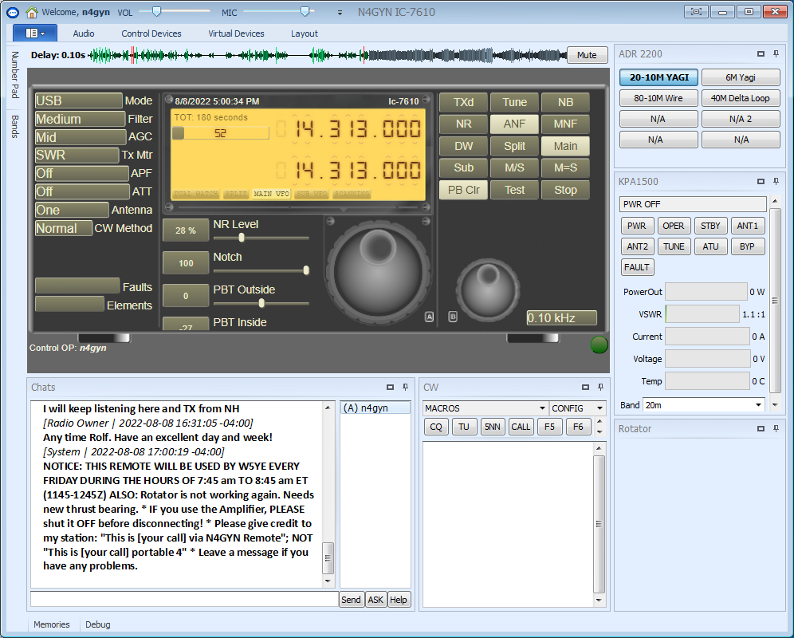Screen dimensions: 794x638
Task: Toggle the TXd button
Action: [x=463, y=102]
